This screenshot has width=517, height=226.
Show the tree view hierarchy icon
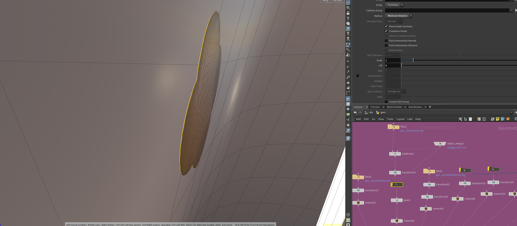465,119
